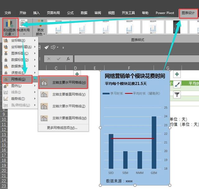Switch to the Power Pivot tab
The image size is (199, 189).
coord(165,13)
